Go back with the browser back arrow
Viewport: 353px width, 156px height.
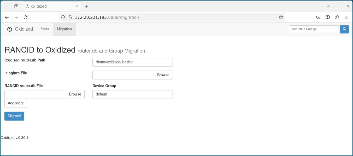click(7, 17)
